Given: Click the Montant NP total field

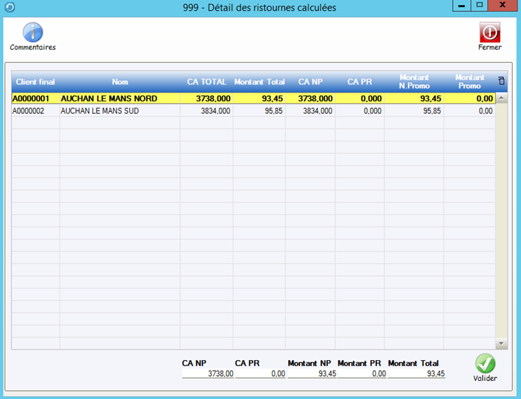Looking at the screenshot, I should [312, 374].
